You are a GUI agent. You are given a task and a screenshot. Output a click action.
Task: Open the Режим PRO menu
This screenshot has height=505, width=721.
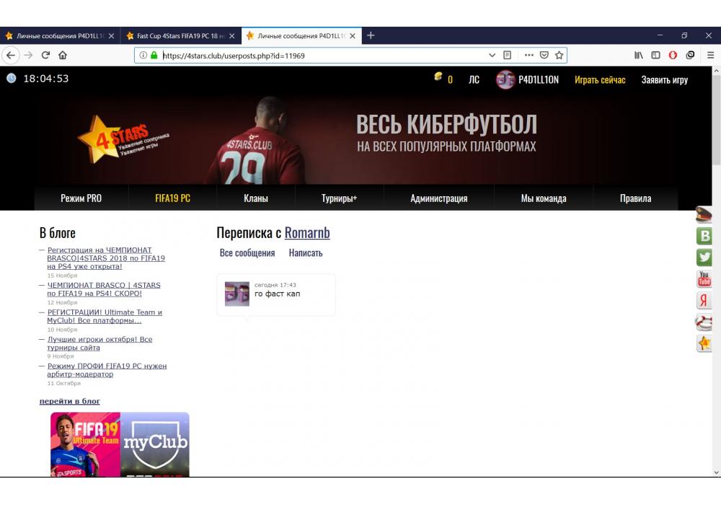[81, 198]
